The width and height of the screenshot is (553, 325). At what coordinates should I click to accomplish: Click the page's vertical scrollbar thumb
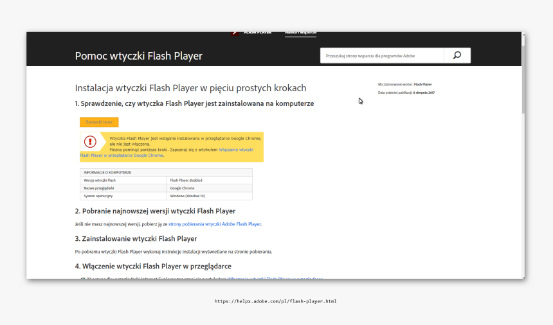523,79
